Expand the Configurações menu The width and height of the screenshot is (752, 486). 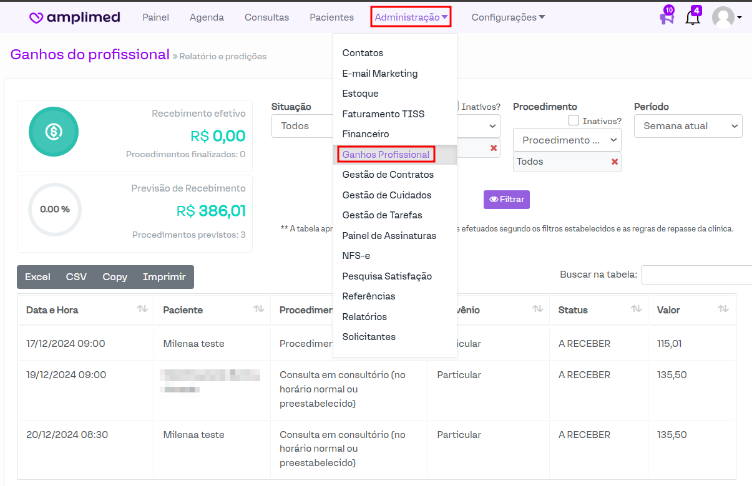coord(508,17)
